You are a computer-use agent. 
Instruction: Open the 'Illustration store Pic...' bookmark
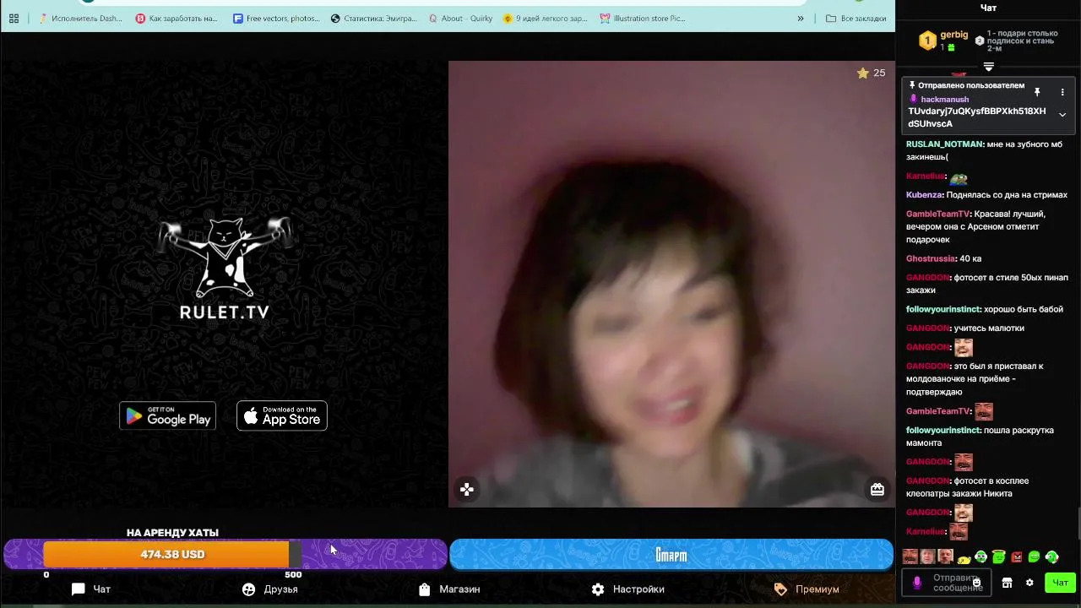coord(643,18)
